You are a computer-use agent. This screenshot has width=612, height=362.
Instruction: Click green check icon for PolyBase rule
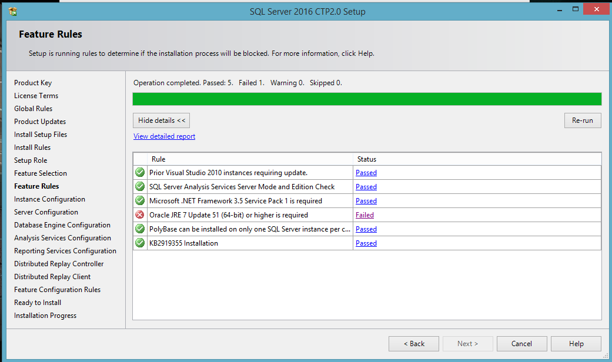(140, 229)
